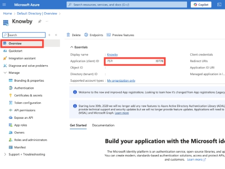Open the more options ellipsis by Knowby

(47, 21)
